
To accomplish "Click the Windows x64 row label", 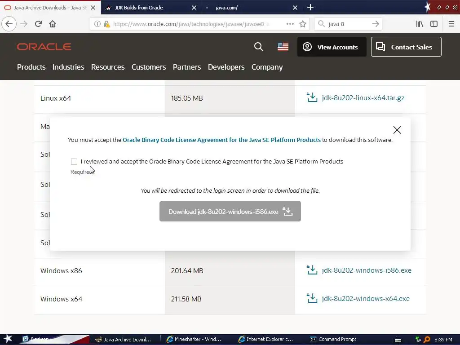I will (61, 299).
